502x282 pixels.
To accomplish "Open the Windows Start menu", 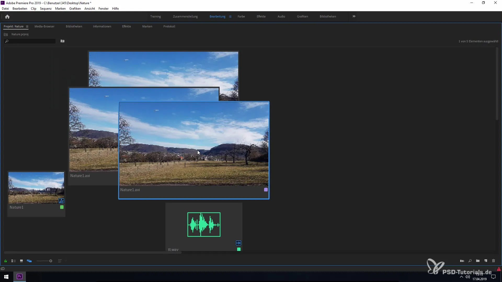I will point(6,277).
